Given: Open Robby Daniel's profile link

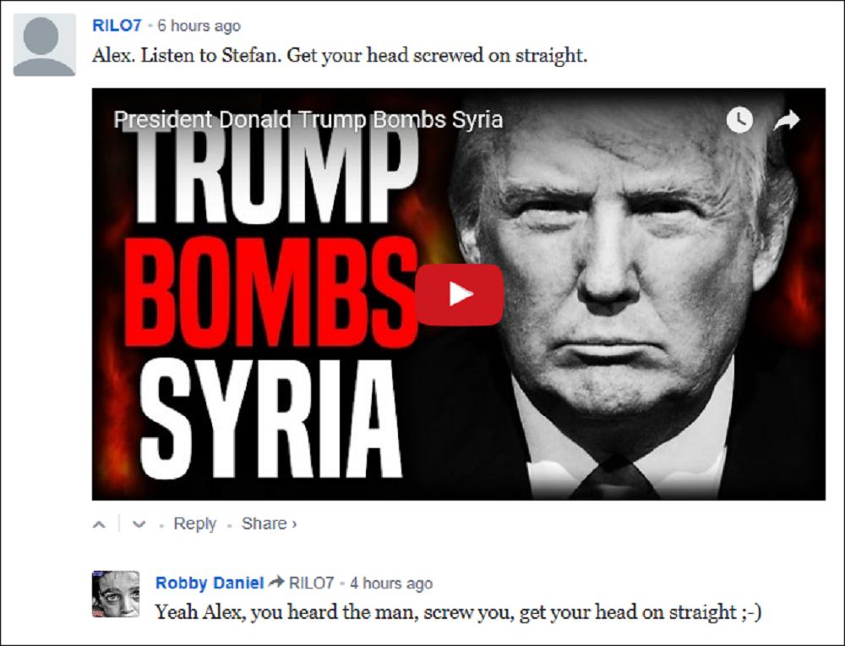Looking at the screenshot, I should pyautogui.click(x=210, y=583).
